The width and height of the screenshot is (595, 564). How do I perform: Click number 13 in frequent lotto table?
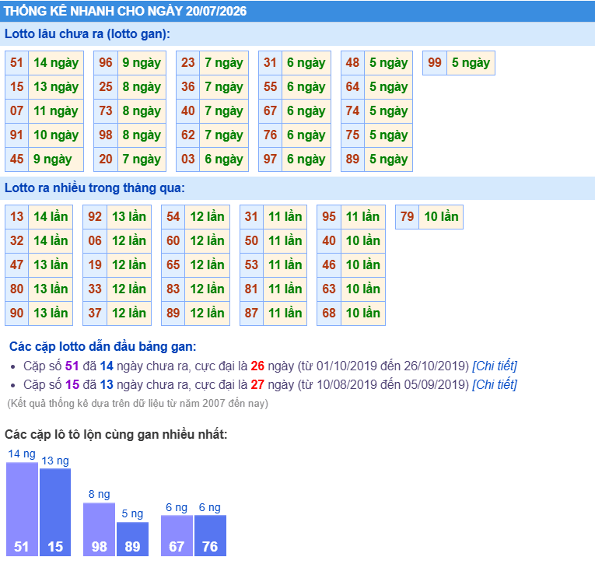click(x=16, y=217)
